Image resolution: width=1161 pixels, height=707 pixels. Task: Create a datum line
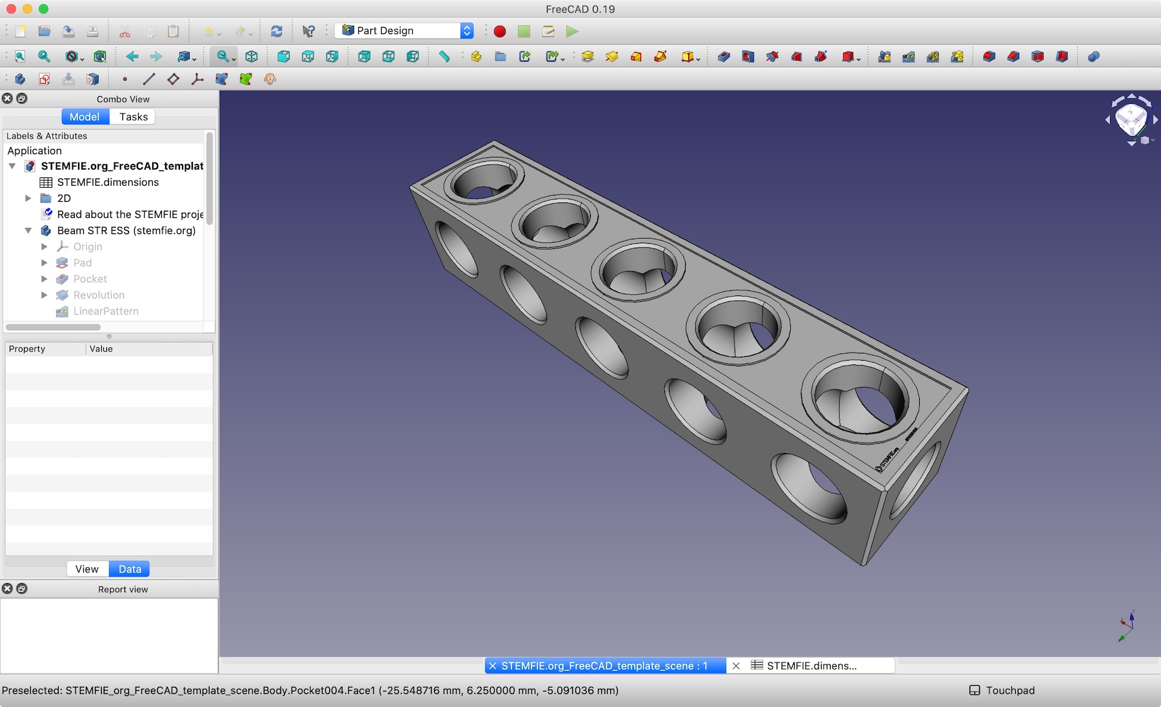149,79
